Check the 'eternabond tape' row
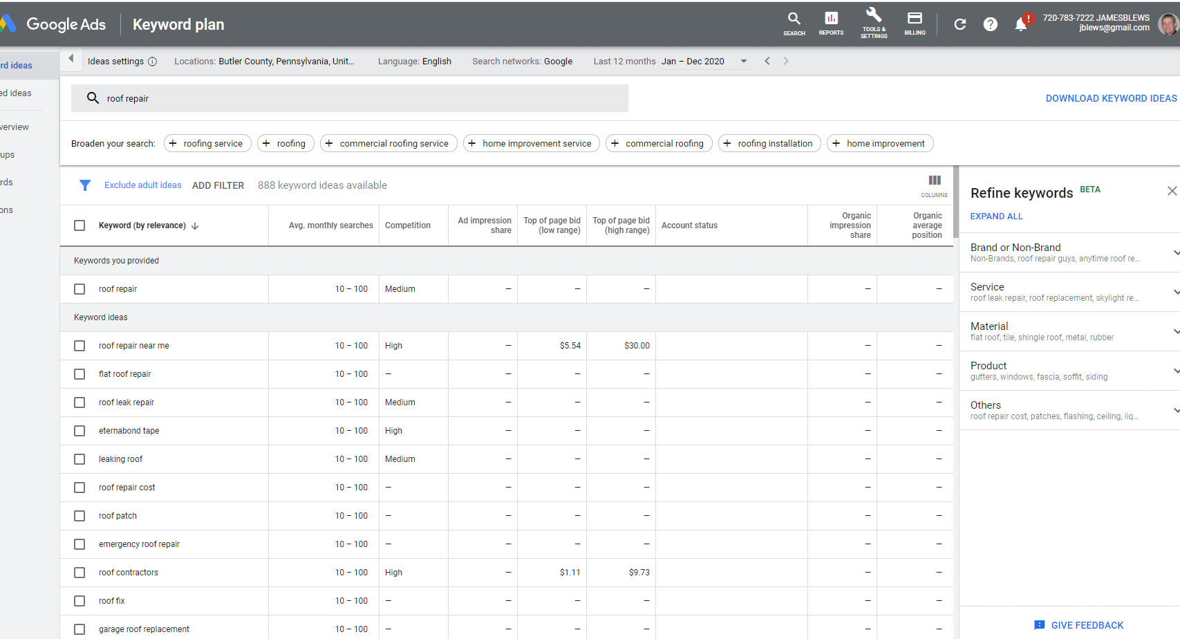This screenshot has height=639, width=1180. [x=79, y=431]
